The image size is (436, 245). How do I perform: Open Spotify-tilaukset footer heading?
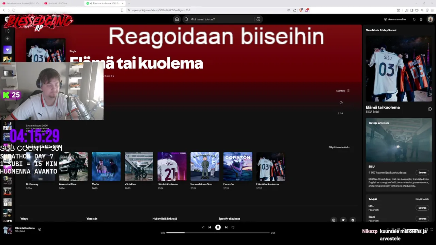(229, 219)
